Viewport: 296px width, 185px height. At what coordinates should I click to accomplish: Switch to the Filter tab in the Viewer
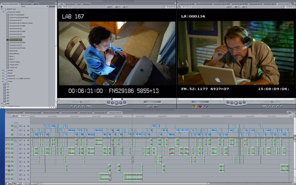coord(79,4)
